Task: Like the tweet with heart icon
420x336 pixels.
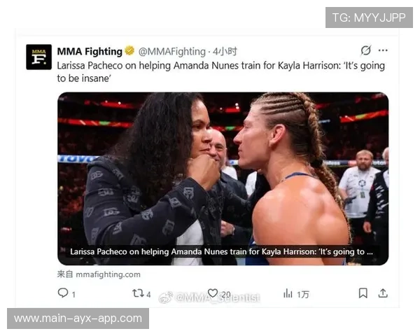Action: pos(213,293)
